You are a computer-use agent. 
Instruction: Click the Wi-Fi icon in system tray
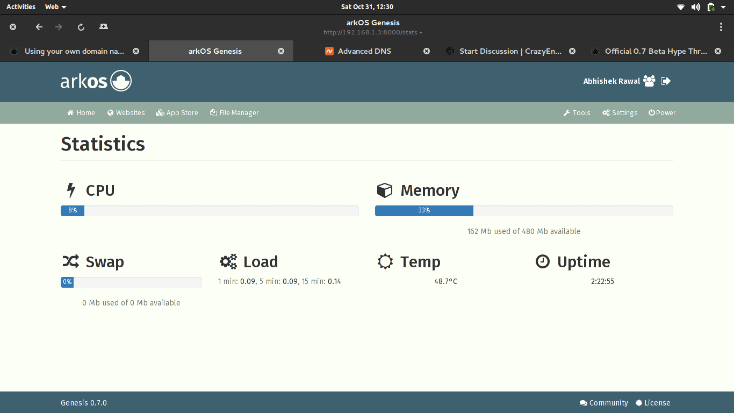(x=681, y=7)
